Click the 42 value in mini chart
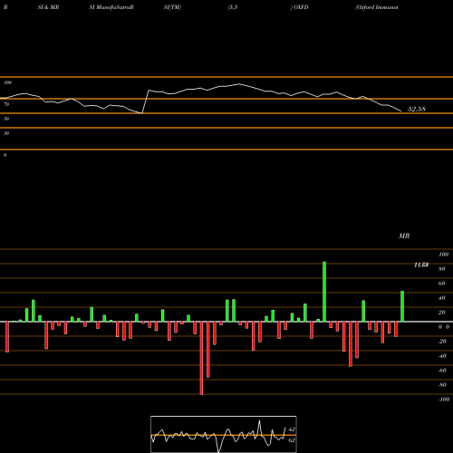Screen dimensions: 453x453 [x=292, y=429]
